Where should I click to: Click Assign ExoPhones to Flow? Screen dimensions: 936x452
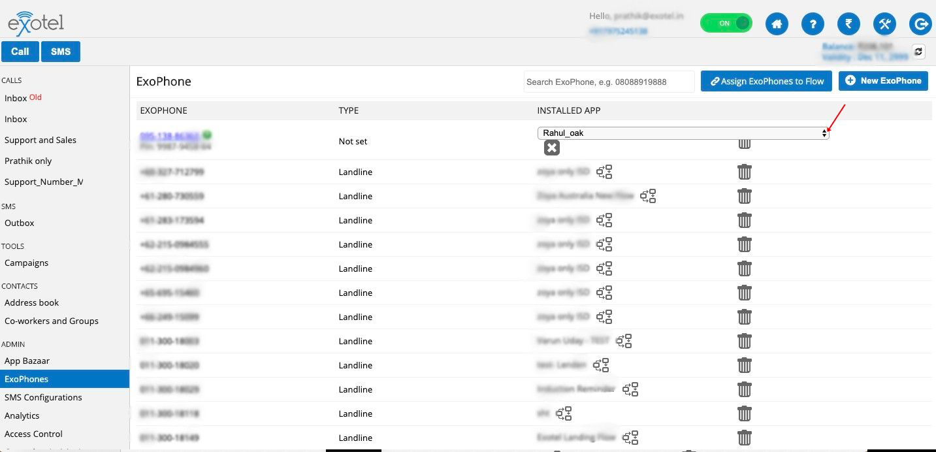click(x=767, y=81)
